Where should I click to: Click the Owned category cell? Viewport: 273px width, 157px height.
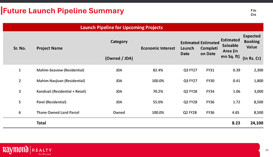[119, 112]
